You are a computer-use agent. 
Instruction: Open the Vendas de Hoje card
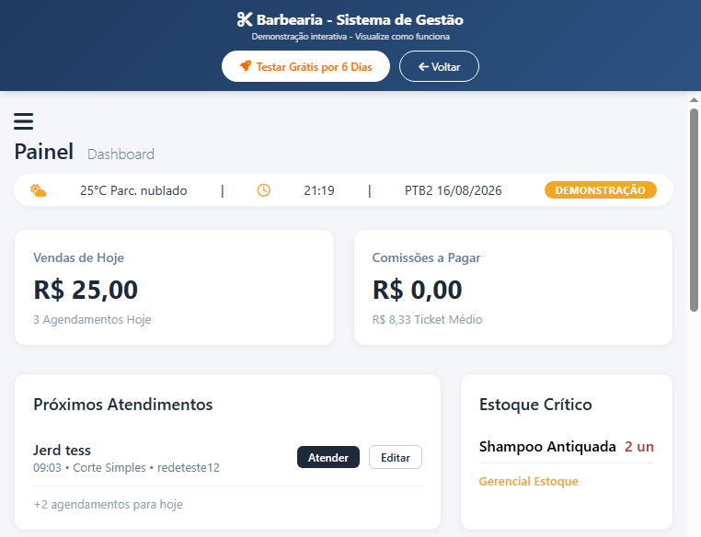175,287
